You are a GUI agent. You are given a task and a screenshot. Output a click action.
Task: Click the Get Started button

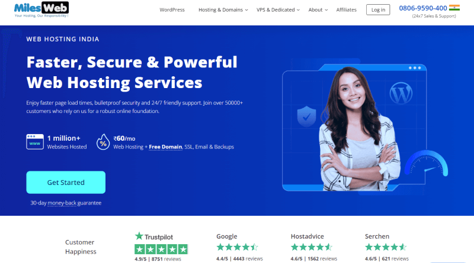click(66, 183)
